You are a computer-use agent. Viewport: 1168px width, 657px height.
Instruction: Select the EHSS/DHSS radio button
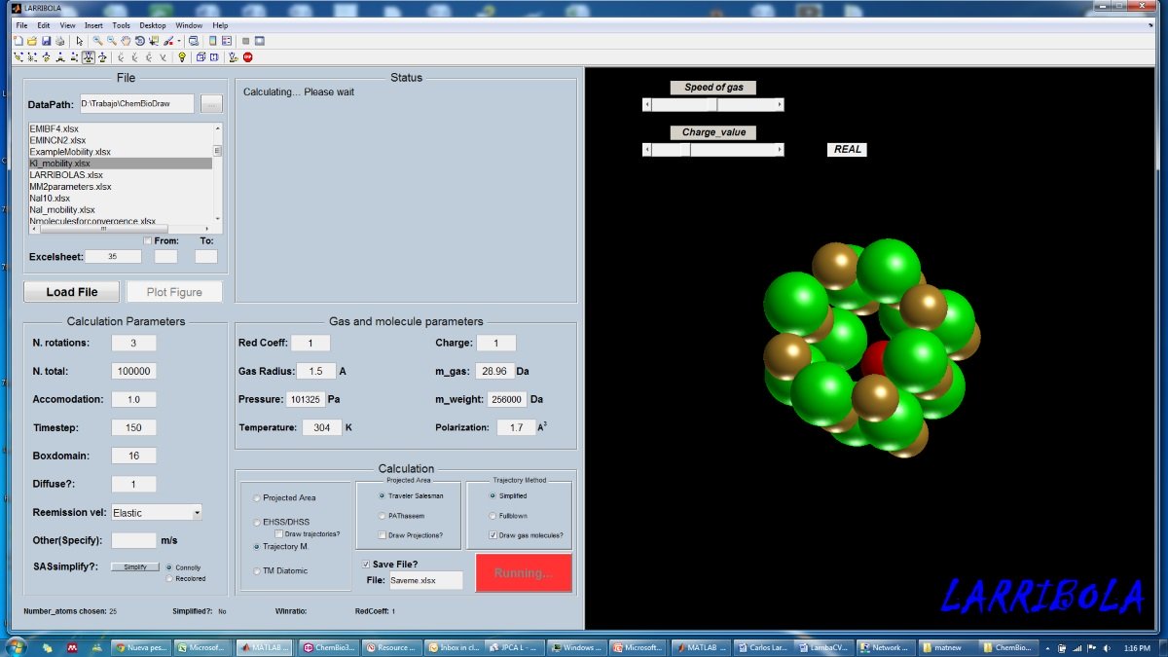(257, 523)
